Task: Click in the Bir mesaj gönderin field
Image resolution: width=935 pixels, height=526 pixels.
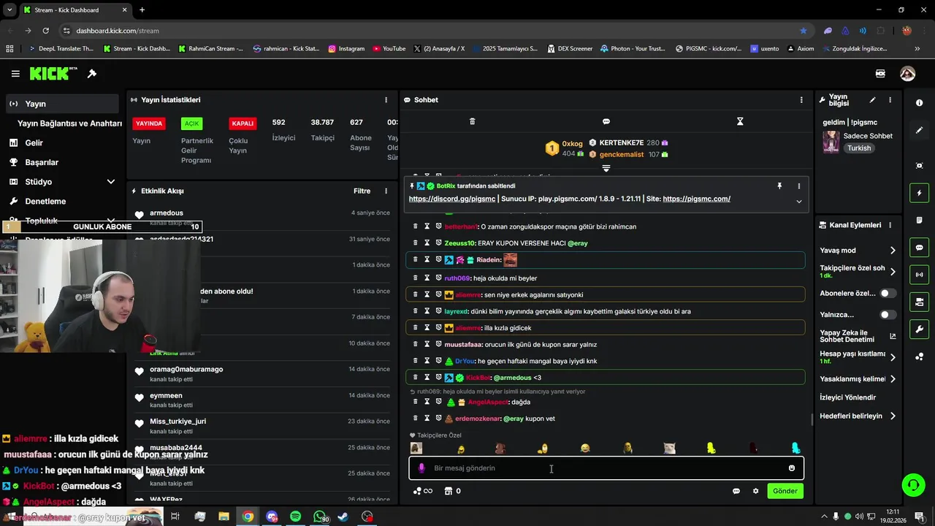Action: [x=606, y=468]
